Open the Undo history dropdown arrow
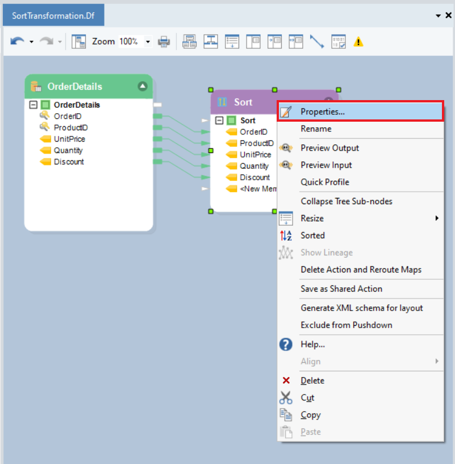The width and height of the screenshot is (455, 464). coord(31,42)
